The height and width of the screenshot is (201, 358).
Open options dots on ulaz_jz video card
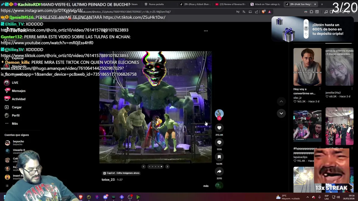(320, 89)
